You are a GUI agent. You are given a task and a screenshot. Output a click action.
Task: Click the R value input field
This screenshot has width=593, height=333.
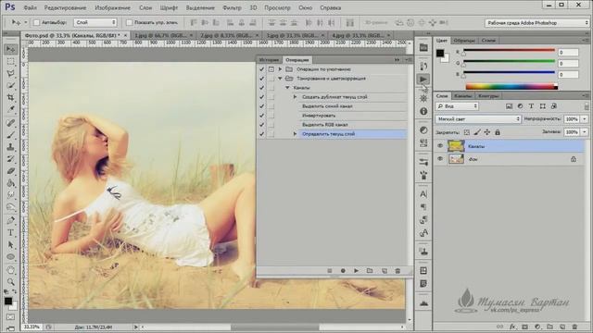568,53
